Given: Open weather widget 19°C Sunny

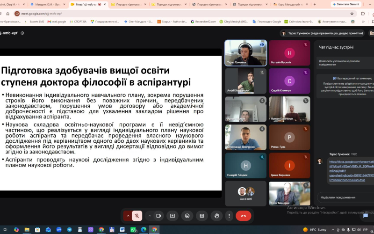Looking at the screenshot, I should [314, 230].
